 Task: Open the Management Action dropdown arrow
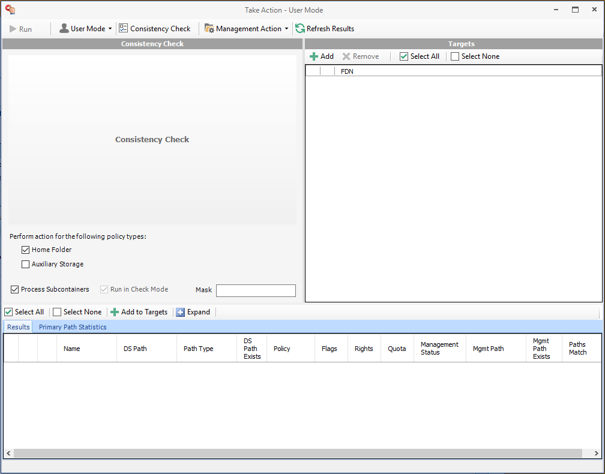click(286, 29)
